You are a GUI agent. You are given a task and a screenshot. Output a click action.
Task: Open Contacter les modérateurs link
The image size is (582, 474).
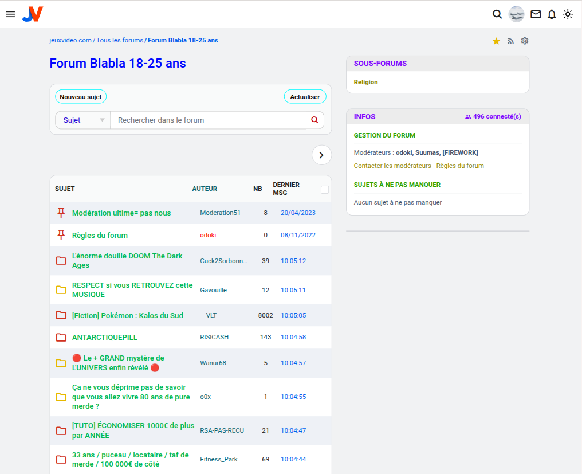(392, 166)
